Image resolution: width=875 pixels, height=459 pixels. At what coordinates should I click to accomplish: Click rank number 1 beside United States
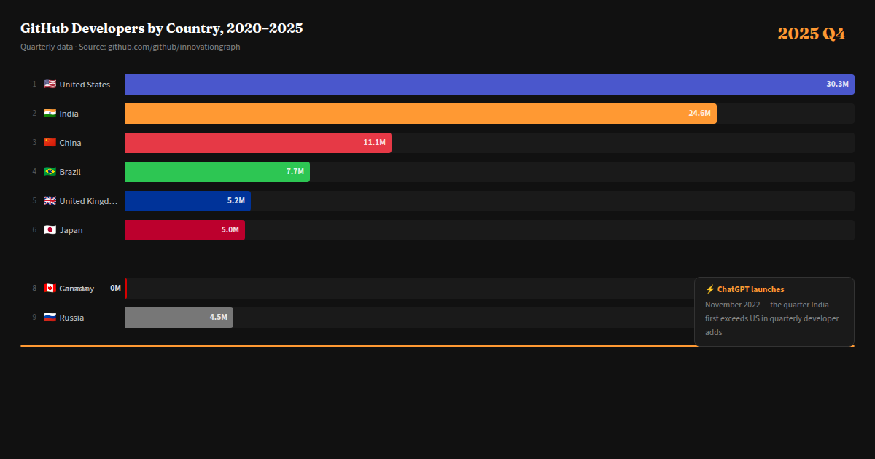pos(34,85)
